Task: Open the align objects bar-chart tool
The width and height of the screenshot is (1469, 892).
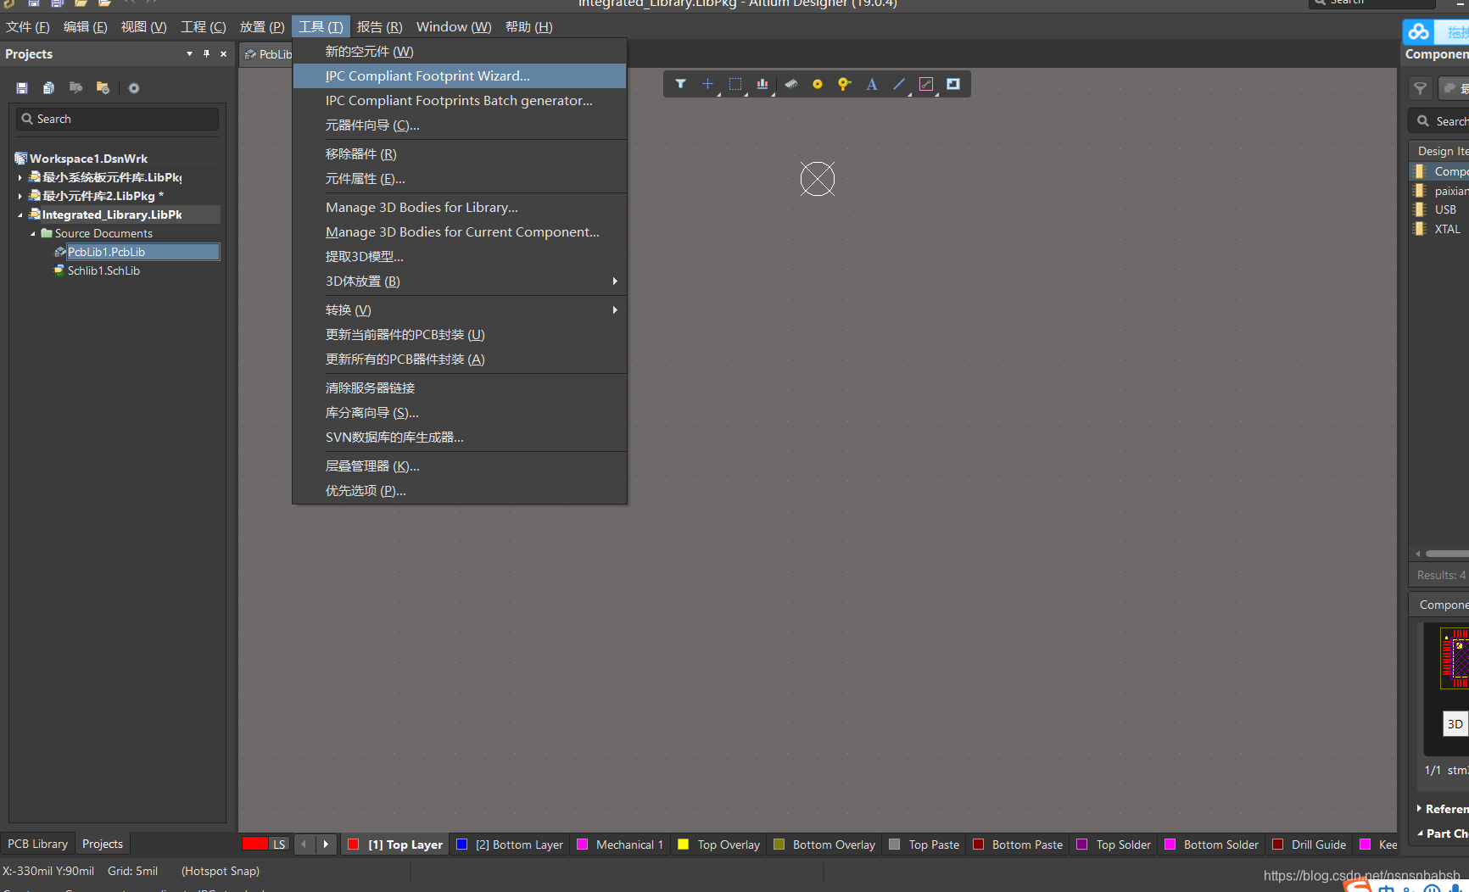Action: 762,84
